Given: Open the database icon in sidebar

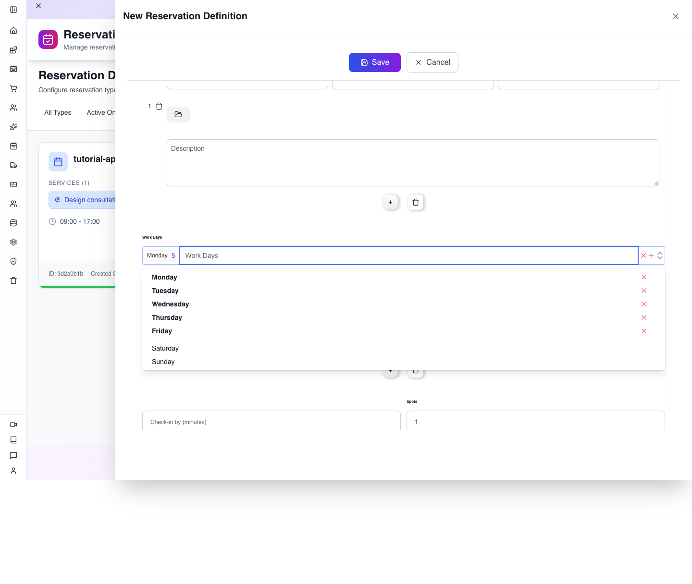Looking at the screenshot, I should coord(13,223).
